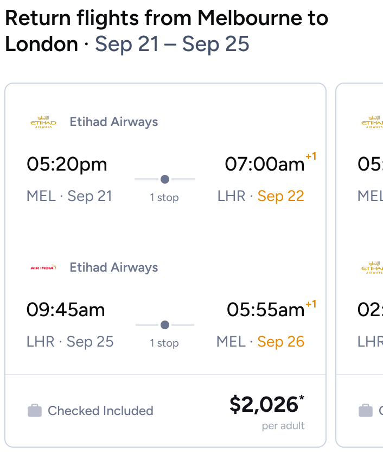Click the outbound flight stop dot indicator
This screenshot has width=383, height=452.
tap(165, 179)
